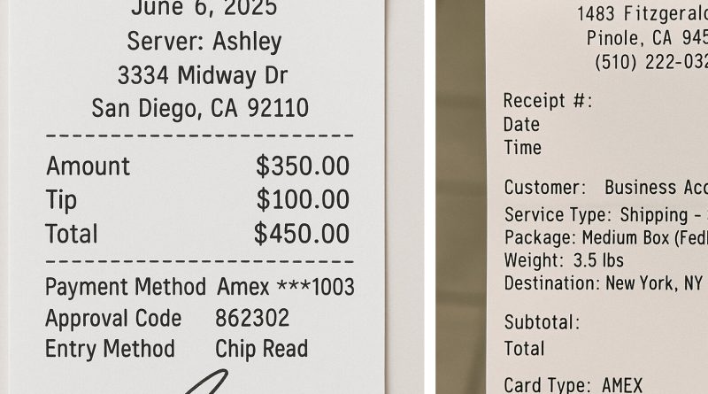Click the Package: Medium Box line
This screenshot has height=394, width=708.
[606, 237]
